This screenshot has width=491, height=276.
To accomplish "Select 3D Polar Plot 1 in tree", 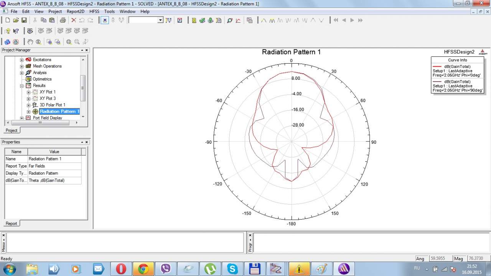I will click(x=52, y=105).
